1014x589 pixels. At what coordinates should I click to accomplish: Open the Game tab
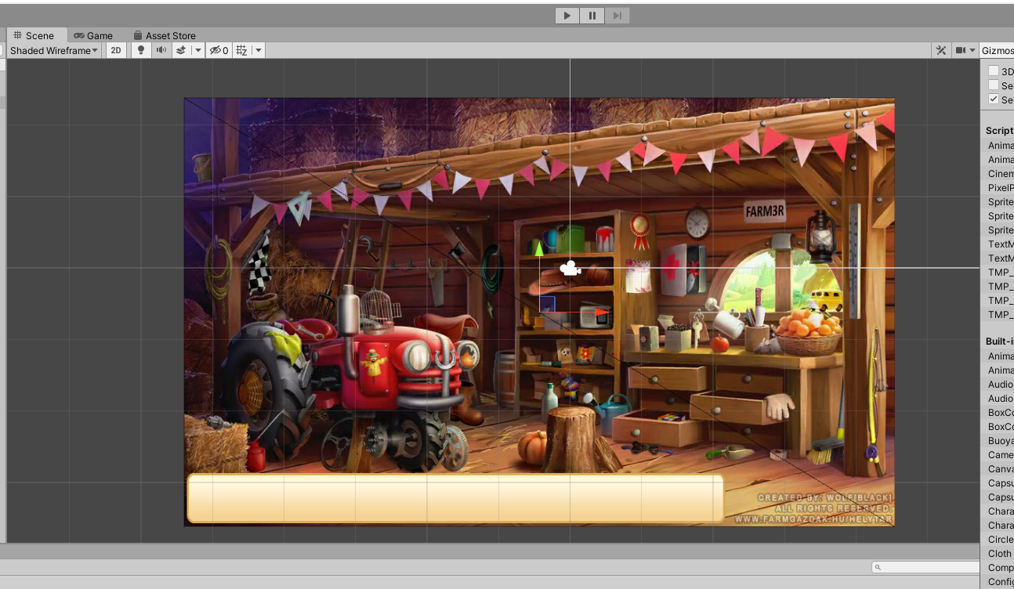tap(93, 35)
